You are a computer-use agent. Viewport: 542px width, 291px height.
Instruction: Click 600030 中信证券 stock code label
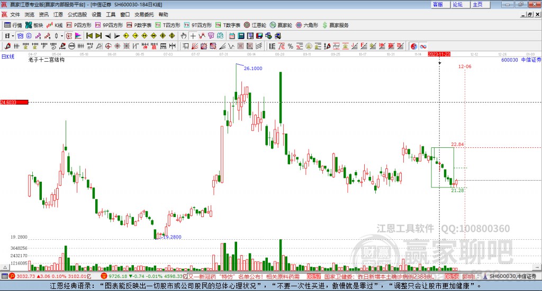(521, 60)
